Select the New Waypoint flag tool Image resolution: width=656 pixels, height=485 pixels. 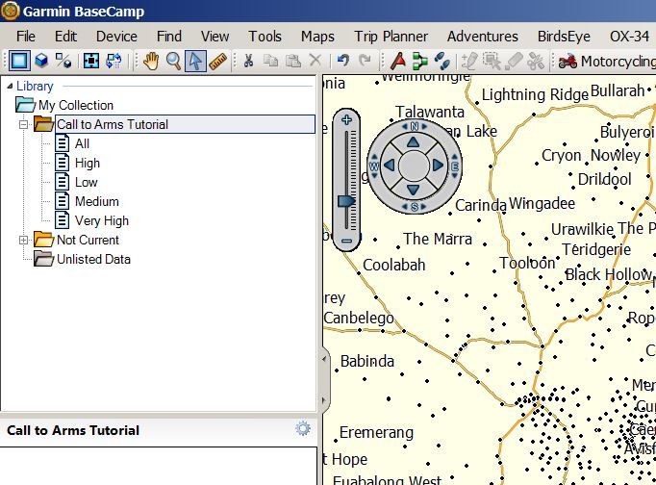(x=398, y=61)
